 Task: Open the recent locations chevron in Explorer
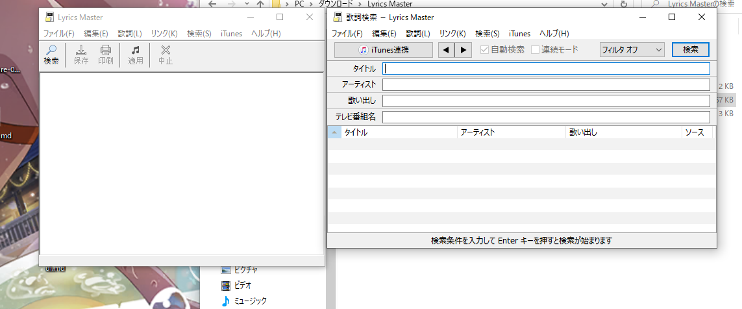click(247, 4)
